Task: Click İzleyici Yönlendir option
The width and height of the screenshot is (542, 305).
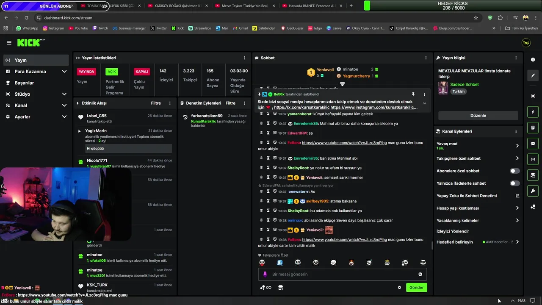Action: click(453, 231)
